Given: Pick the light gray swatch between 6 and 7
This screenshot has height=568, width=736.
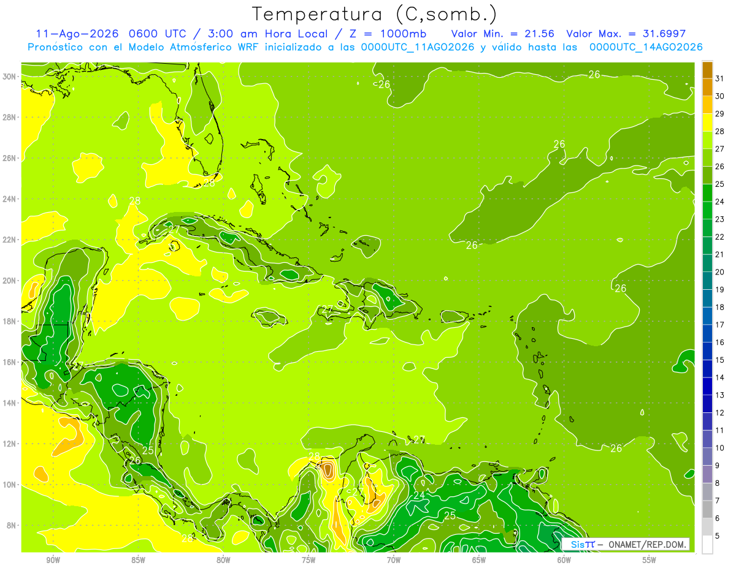Looking at the screenshot, I should click(707, 510).
